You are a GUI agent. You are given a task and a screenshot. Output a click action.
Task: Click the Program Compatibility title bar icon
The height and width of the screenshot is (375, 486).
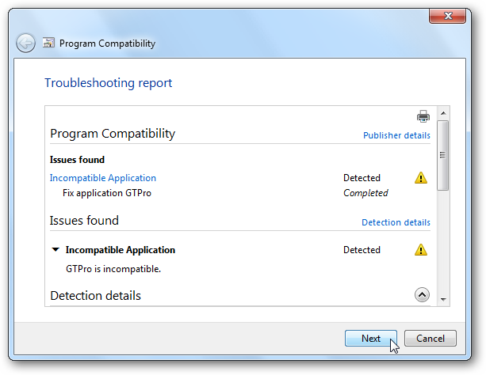48,44
